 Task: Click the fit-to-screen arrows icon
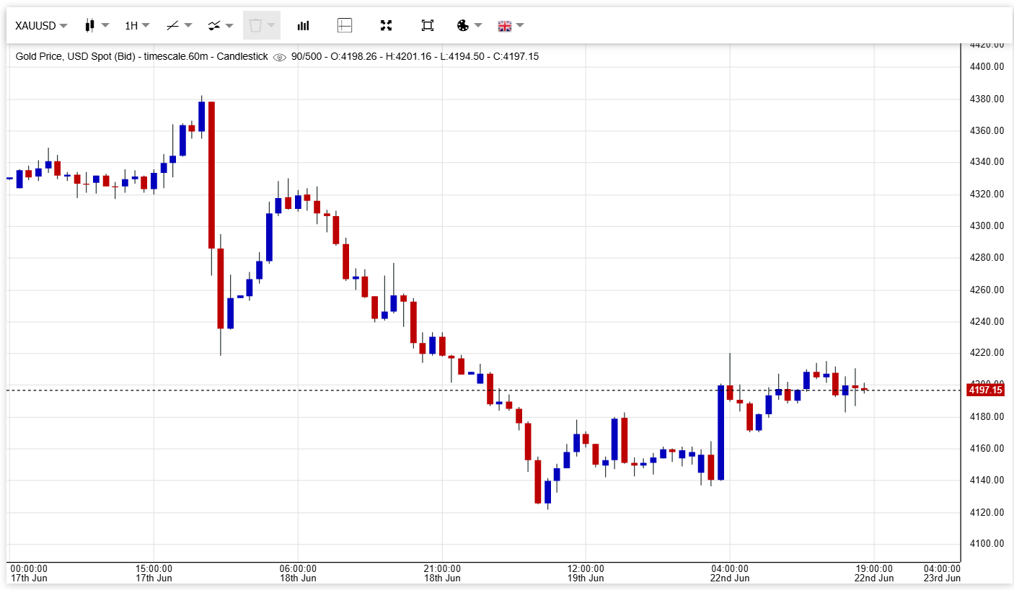(386, 26)
